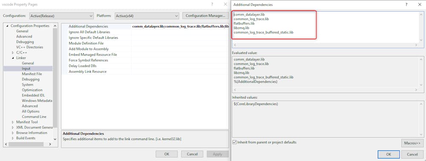Image resolution: width=426 pixels, height=161 pixels.
Task: Click common_log_trace_buffered_static.lib in the edit box
Action: point(264,32)
